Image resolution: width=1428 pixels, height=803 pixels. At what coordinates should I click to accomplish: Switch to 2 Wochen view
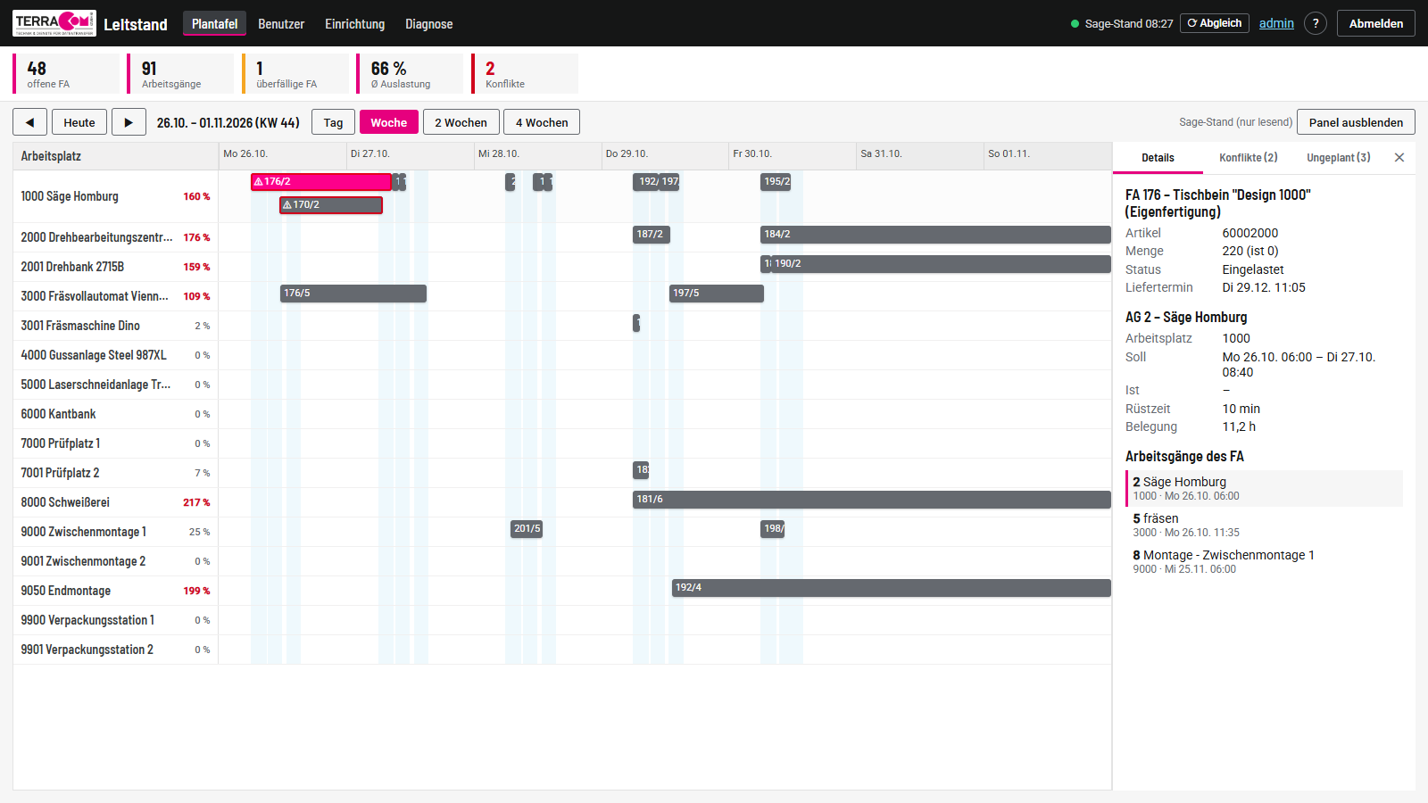point(461,122)
